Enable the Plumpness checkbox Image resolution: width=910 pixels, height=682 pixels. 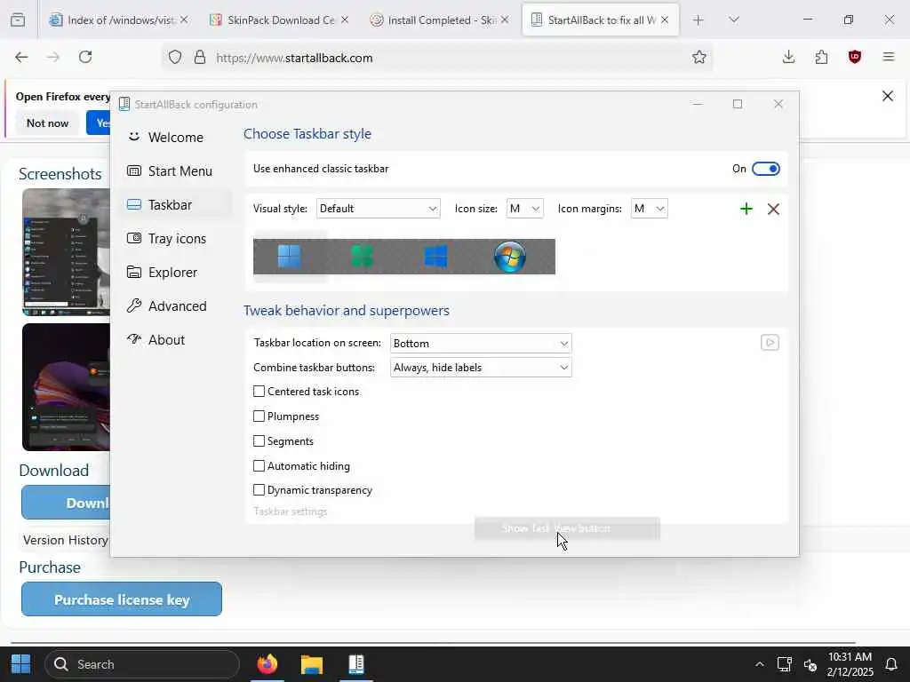(x=259, y=416)
